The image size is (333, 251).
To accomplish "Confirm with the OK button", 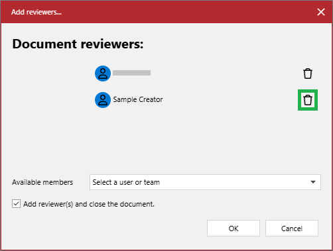I will click(233, 228).
